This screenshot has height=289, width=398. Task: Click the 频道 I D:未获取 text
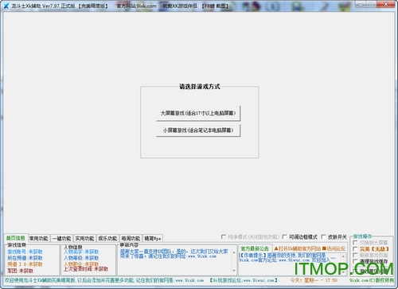pyautogui.click(x=25, y=264)
